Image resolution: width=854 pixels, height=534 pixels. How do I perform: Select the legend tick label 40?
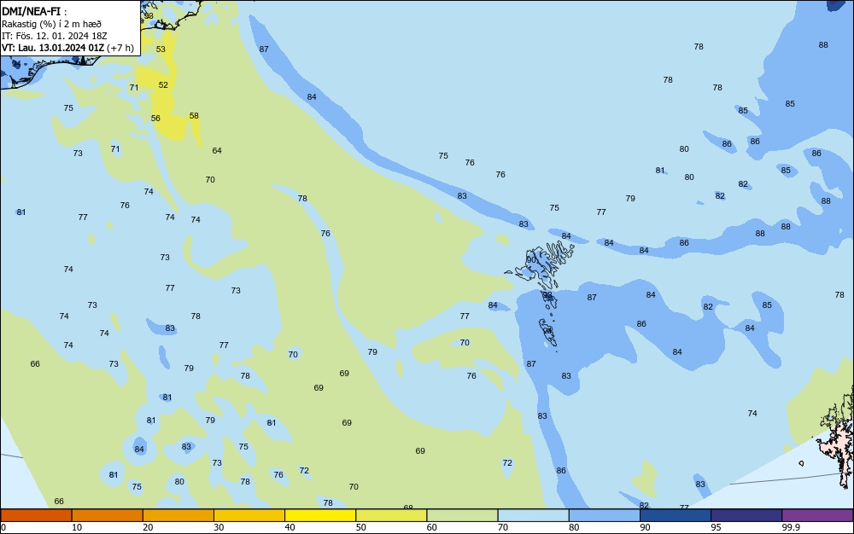[290, 527]
